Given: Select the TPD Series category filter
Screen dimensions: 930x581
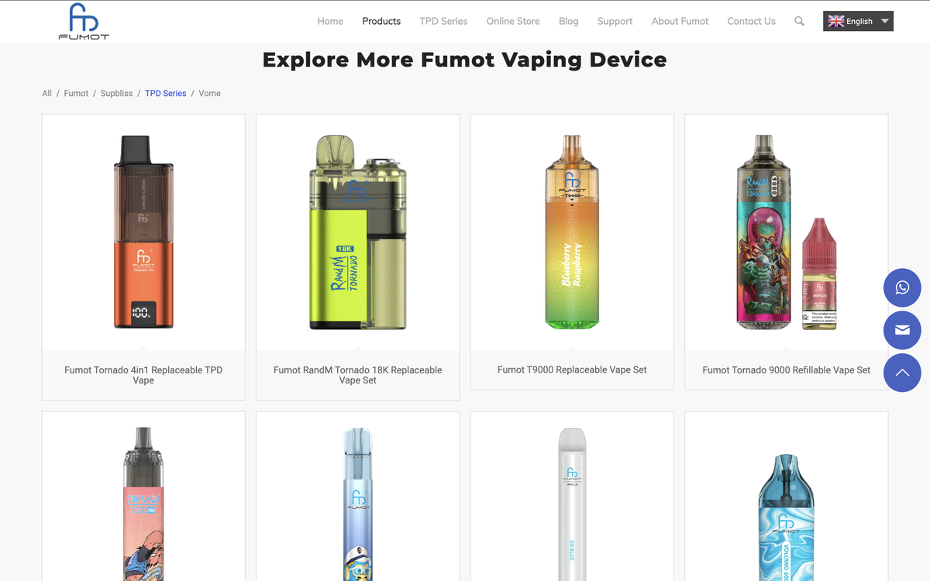Looking at the screenshot, I should [166, 93].
